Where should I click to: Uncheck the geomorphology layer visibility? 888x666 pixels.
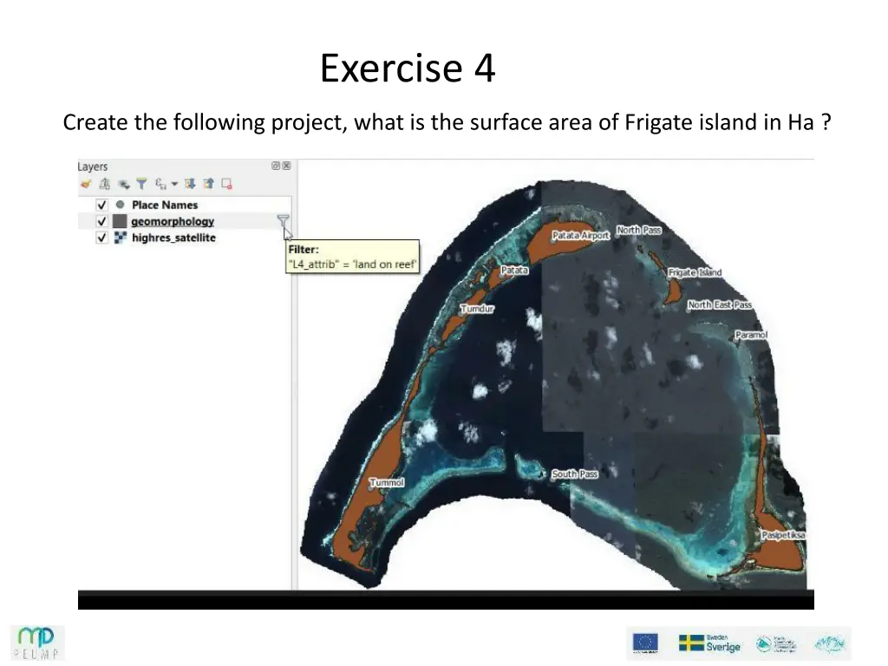pos(102,221)
